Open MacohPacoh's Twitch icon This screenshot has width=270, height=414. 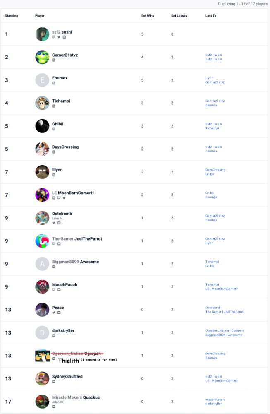click(x=54, y=290)
